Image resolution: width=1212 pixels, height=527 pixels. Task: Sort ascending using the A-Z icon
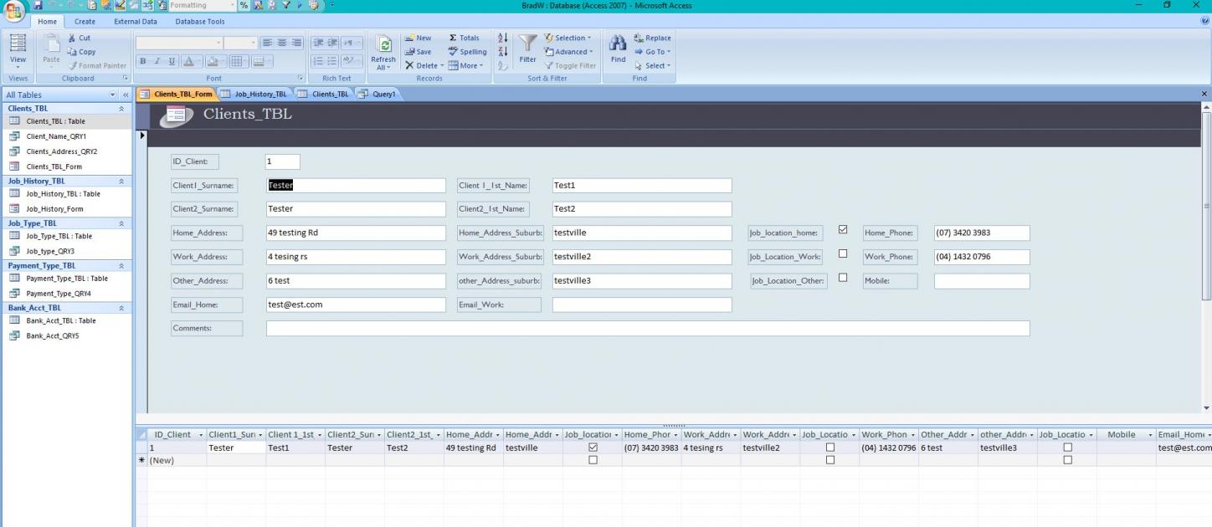[503, 38]
